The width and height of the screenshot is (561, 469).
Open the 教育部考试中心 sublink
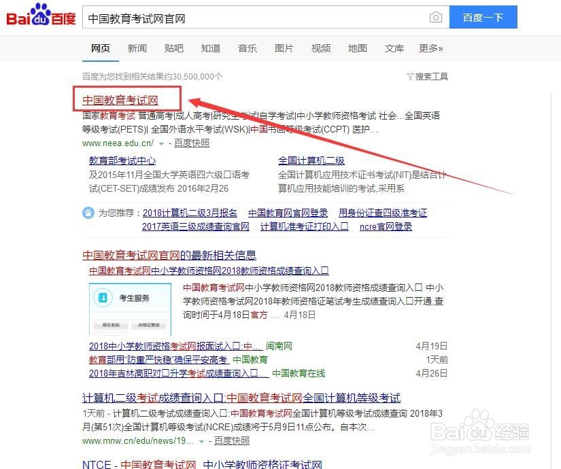pos(122,160)
